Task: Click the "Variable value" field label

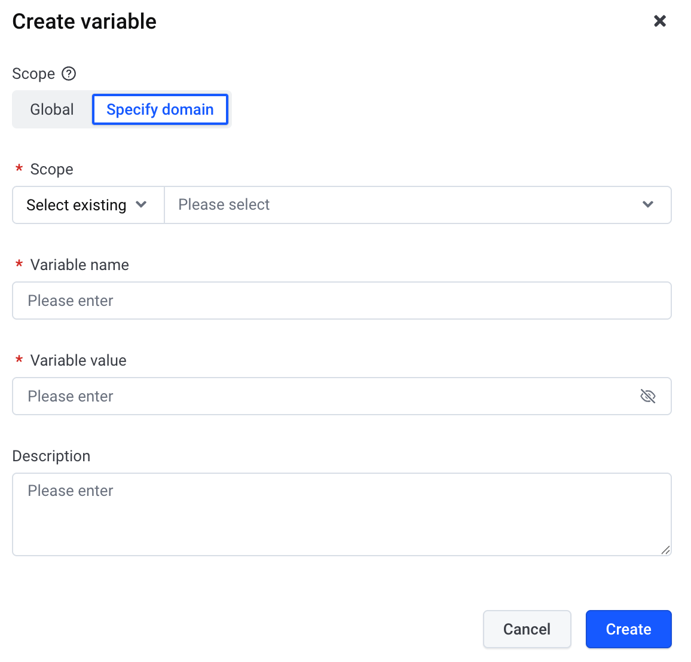Action: [78, 360]
